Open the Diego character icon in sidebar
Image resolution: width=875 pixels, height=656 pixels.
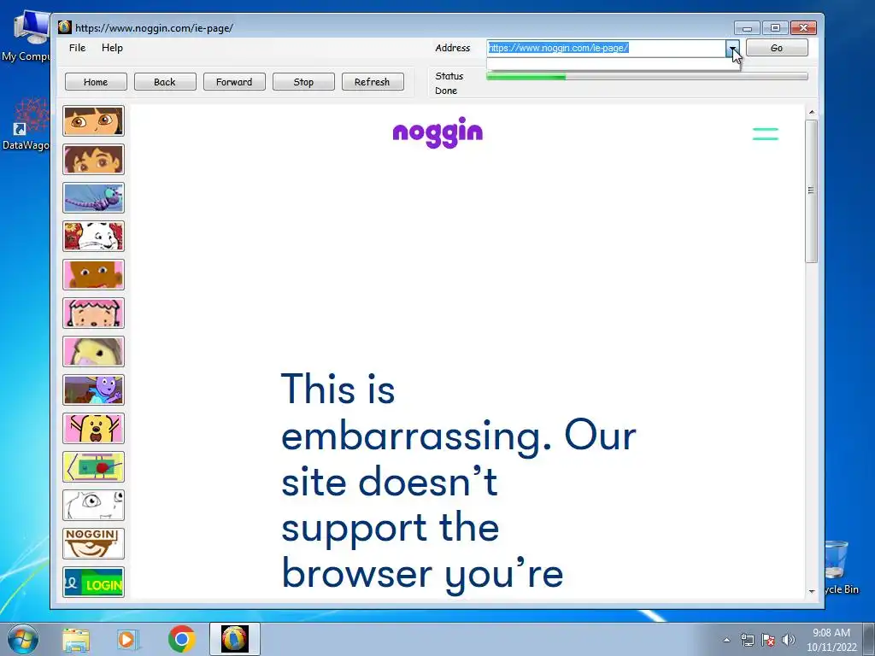coord(93,160)
